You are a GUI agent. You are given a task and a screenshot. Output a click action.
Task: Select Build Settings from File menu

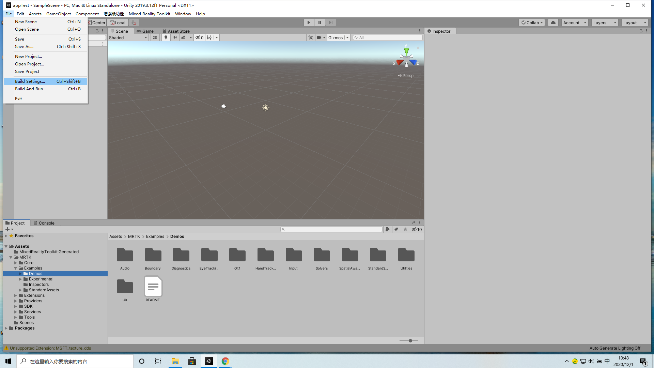click(x=30, y=81)
